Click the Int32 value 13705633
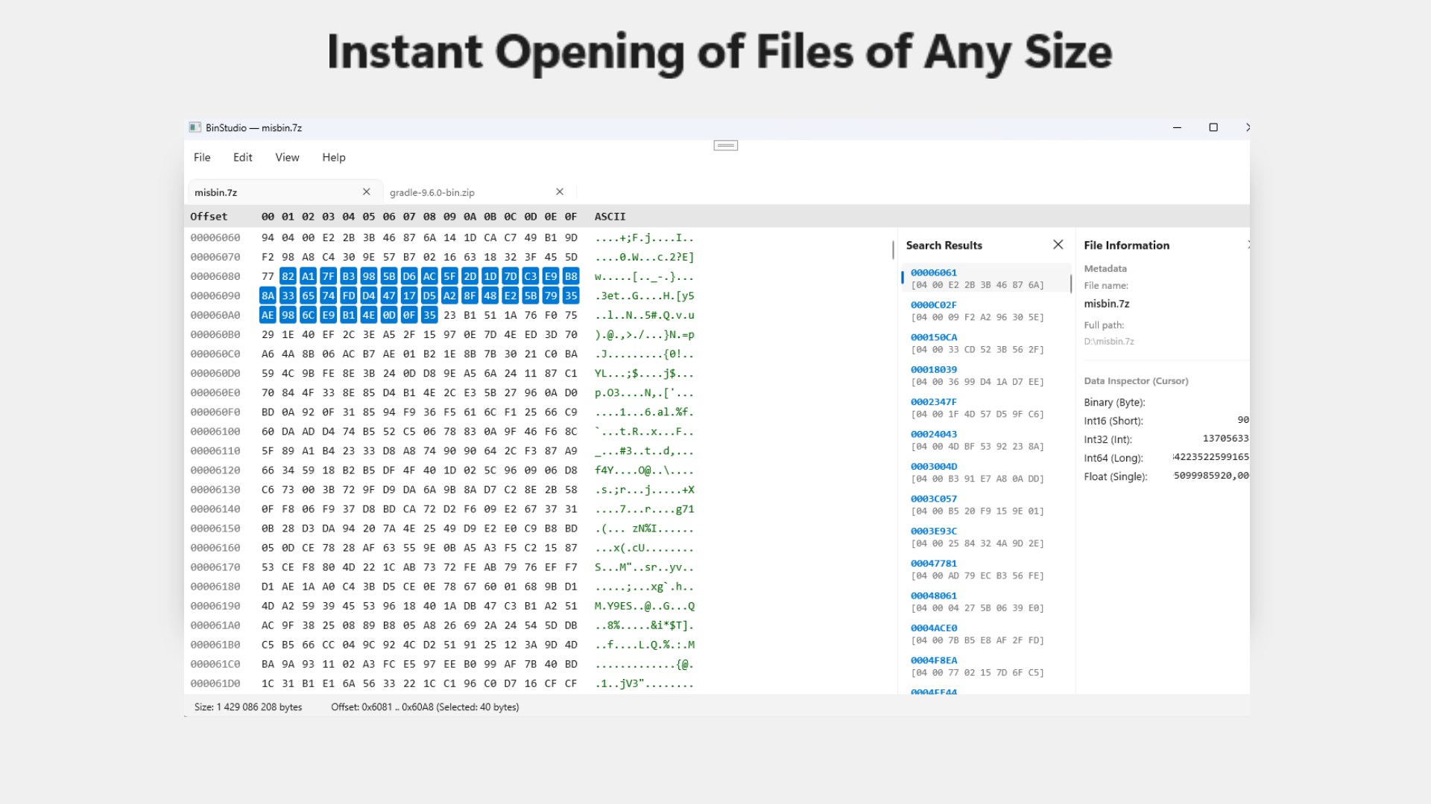Screen dimensions: 1431x804 [1225, 438]
